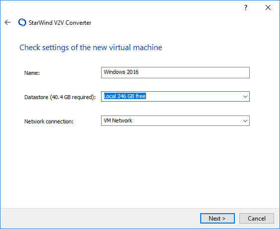Image resolution: width=280 pixels, height=229 pixels.
Task: Abort the wizard with the Cancel button
Action: tap(256, 218)
